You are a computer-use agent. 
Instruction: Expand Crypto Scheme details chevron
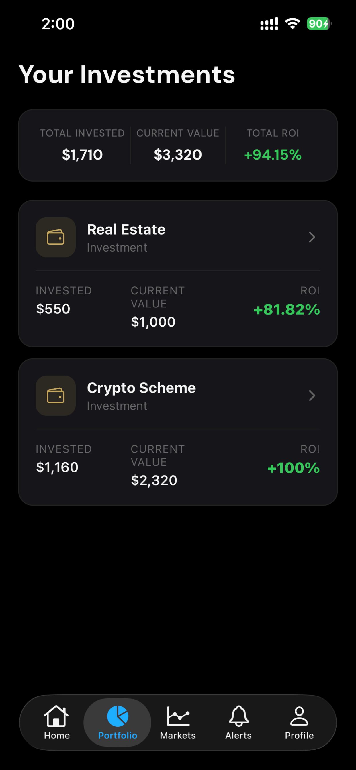point(312,396)
